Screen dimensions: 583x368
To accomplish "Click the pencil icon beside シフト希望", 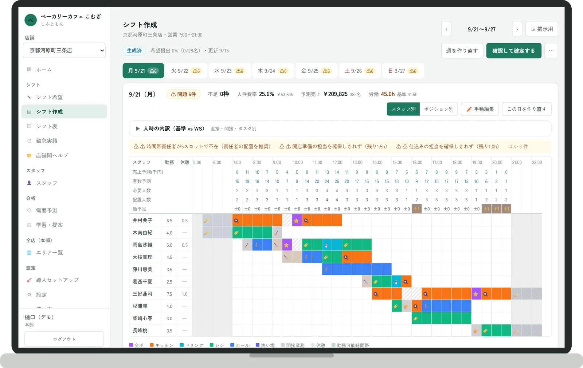I will tap(29, 97).
